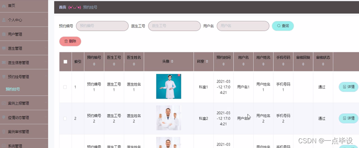This screenshot has height=148, width=359.
Task: Sort by 审核回复 column
Action: (303, 65)
